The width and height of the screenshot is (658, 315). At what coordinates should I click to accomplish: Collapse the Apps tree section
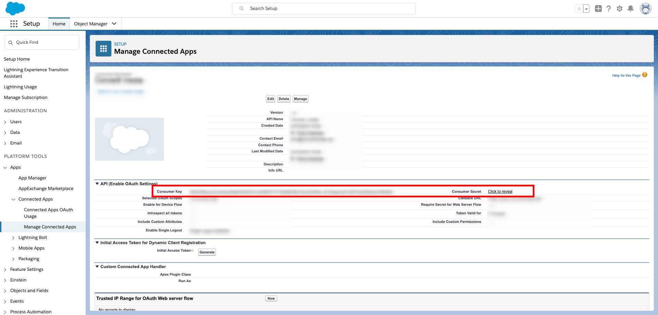pos(5,167)
